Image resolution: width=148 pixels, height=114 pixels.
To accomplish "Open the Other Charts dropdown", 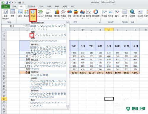I will pos(96,14).
